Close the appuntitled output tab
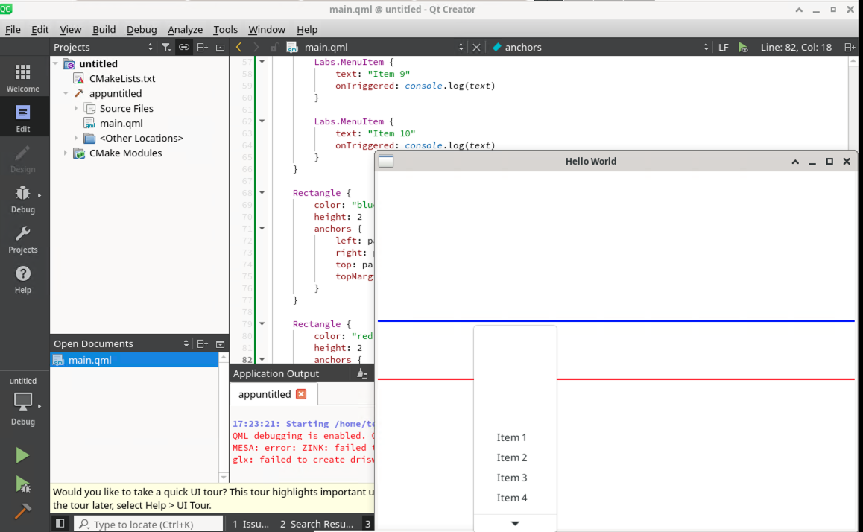The width and height of the screenshot is (863, 532). [x=301, y=394]
